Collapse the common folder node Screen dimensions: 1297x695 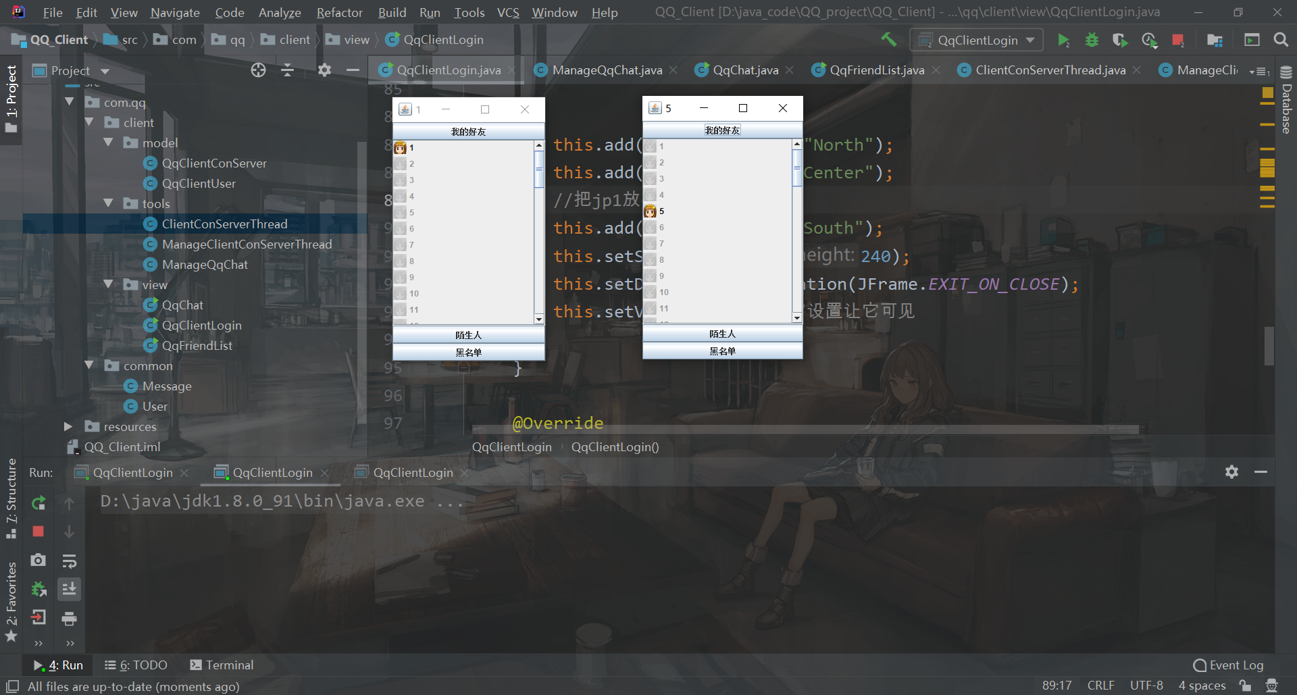pos(88,365)
